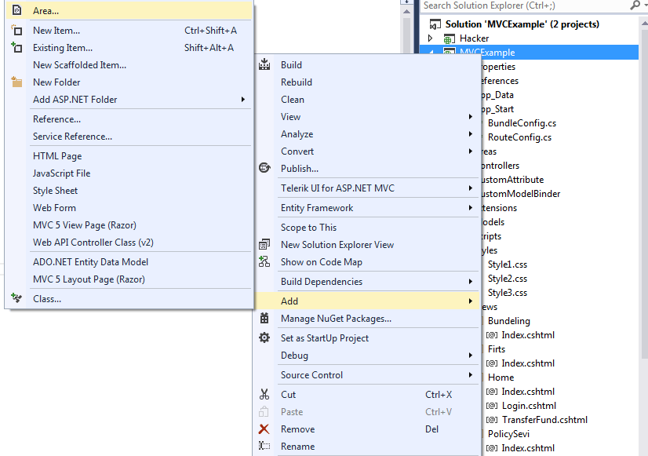
Task: Click the file icon beside TransferFund.cshtml
Action: pyautogui.click(x=492, y=420)
